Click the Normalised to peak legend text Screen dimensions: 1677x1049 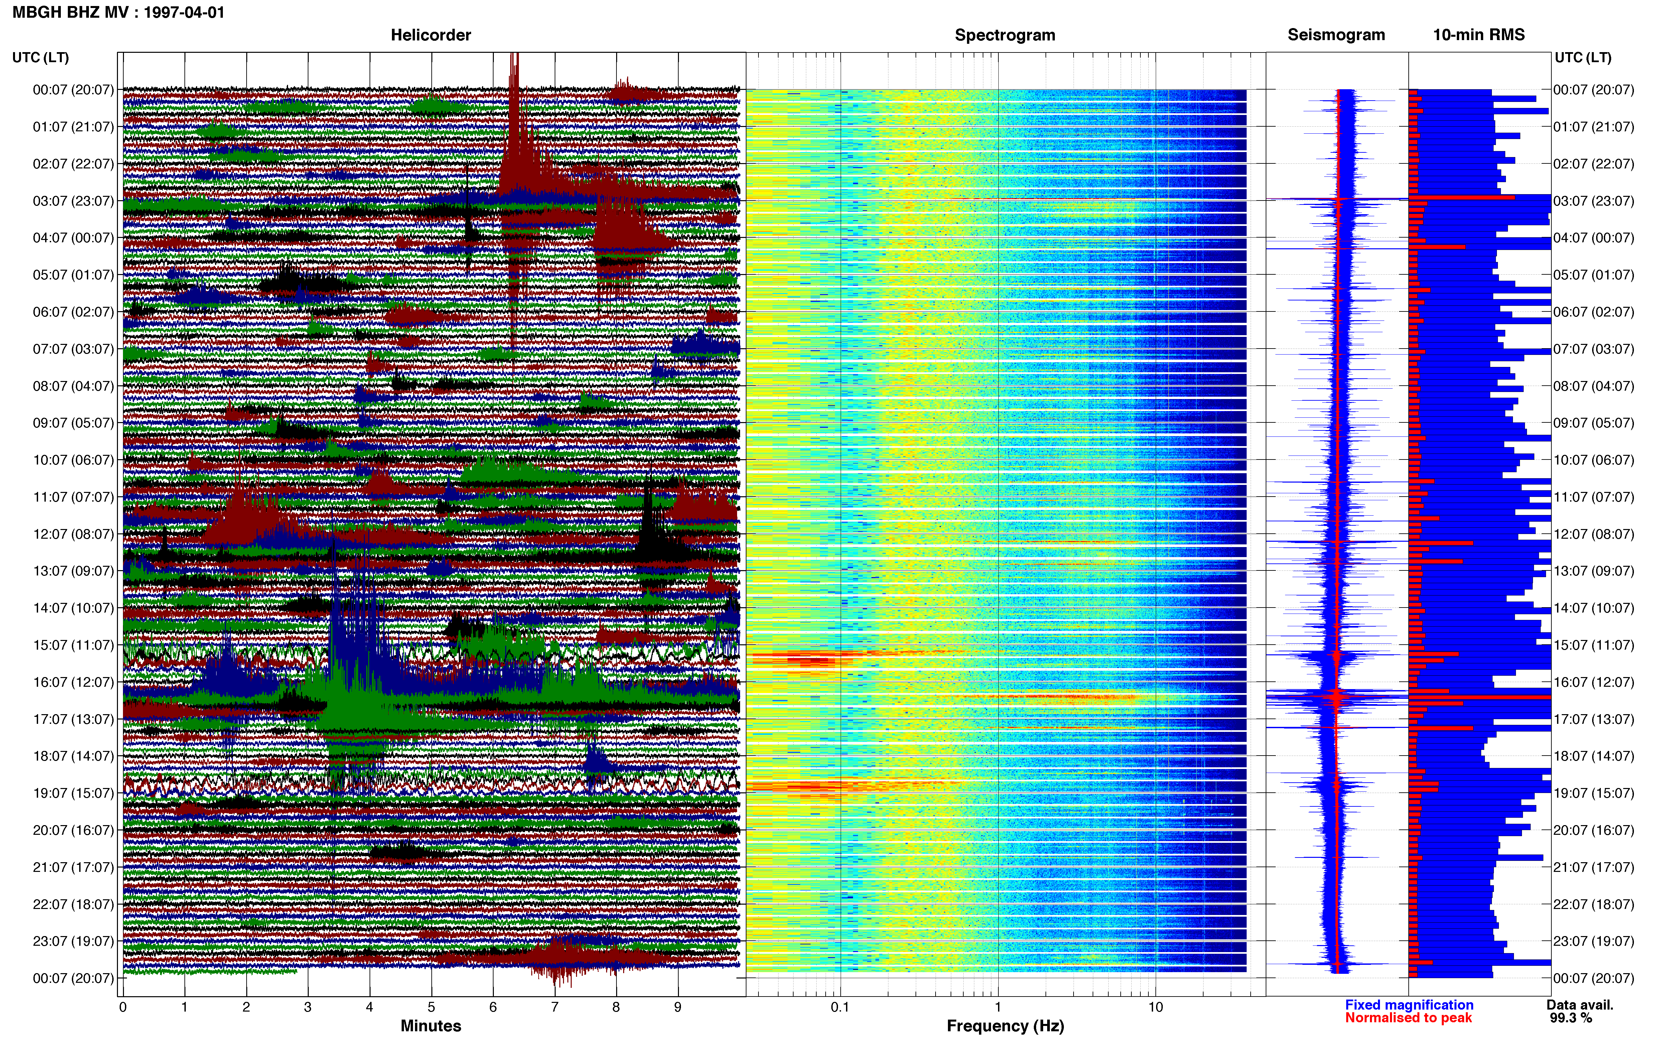(x=1408, y=1018)
